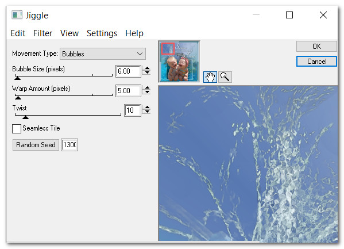Enable the Seamless Tile checkbox
344x249 pixels.
[17, 129]
